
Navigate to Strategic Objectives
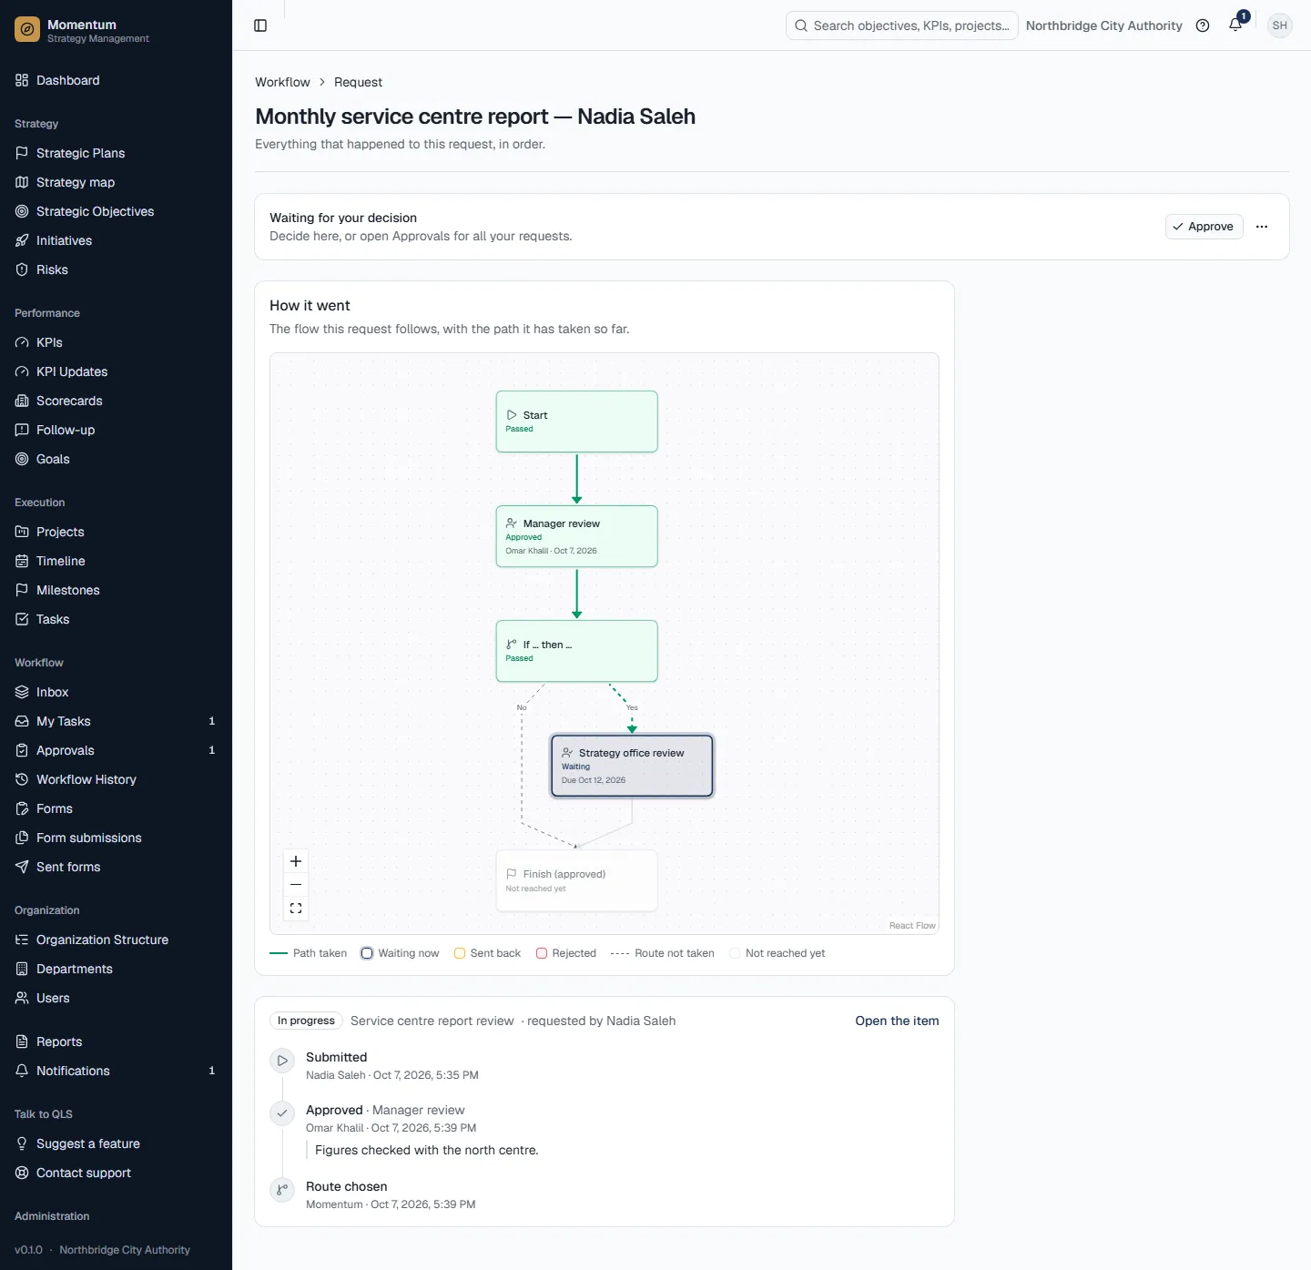pyautogui.click(x=116, y=211)
